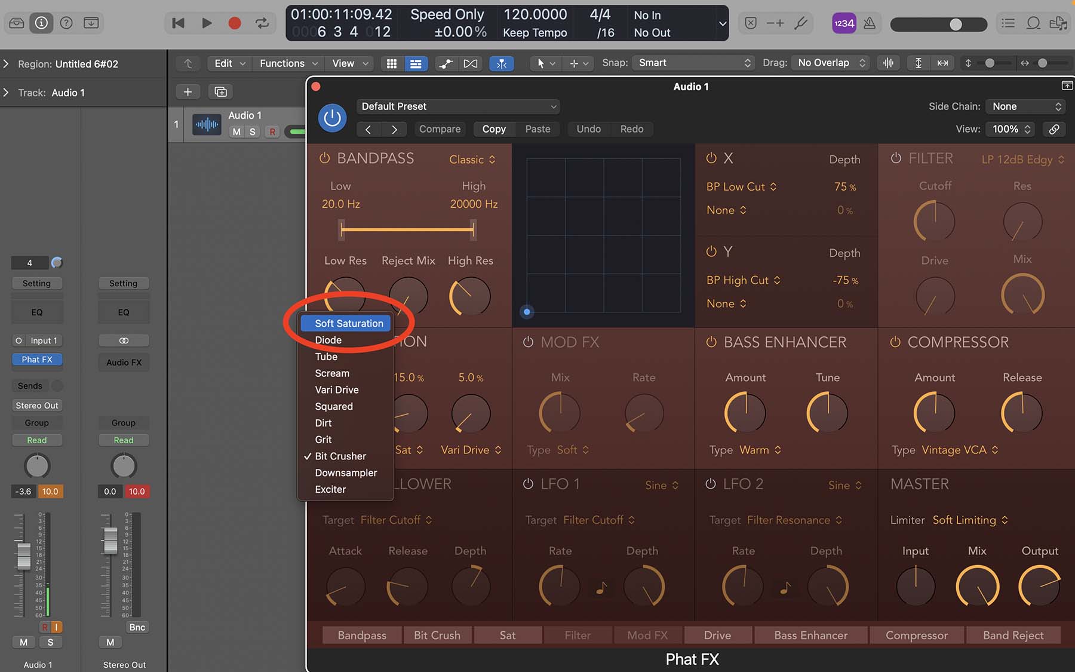Click the Duplicate Track icon
The width and height of the screenshot is (1075, 672).
click(x=220, y=92)
